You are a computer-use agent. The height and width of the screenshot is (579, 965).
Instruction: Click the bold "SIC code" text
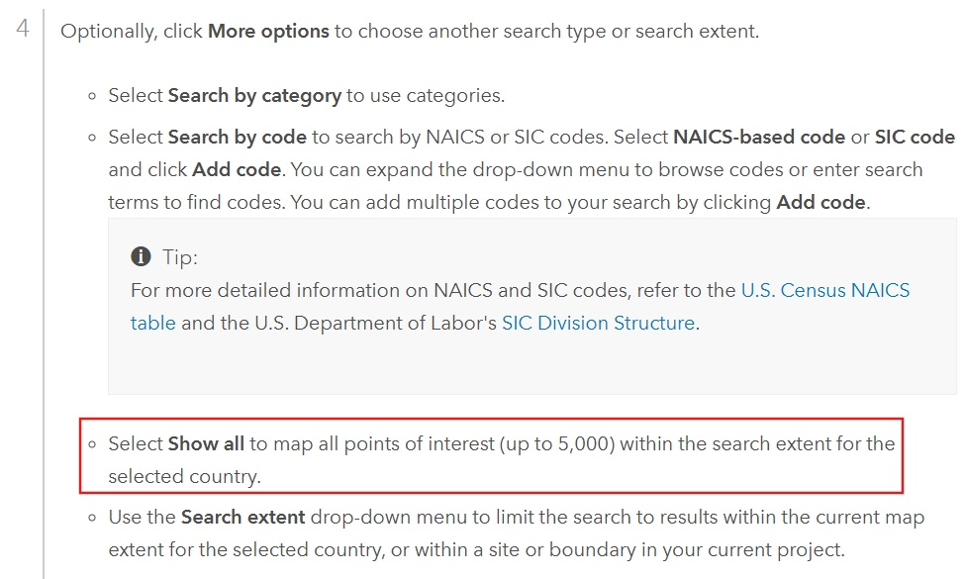point(915,137)
